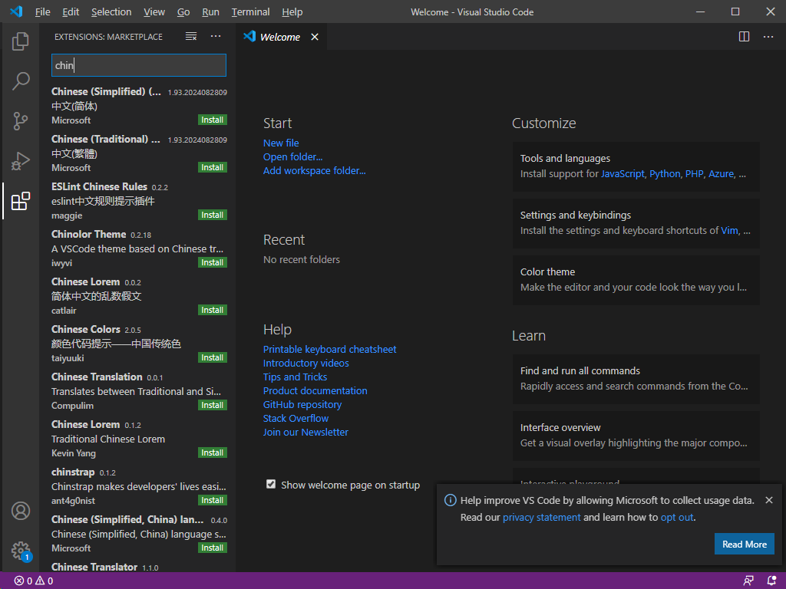Split the editor right
The height and width of the screenshot is (589, 786).
point(744,37)
